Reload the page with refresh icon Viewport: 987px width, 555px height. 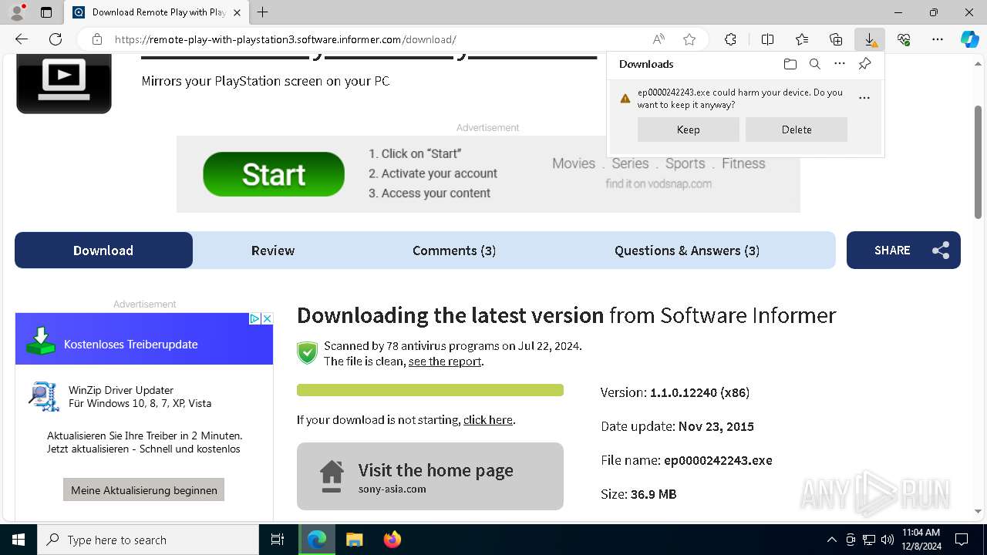click(x=56, y=39)
